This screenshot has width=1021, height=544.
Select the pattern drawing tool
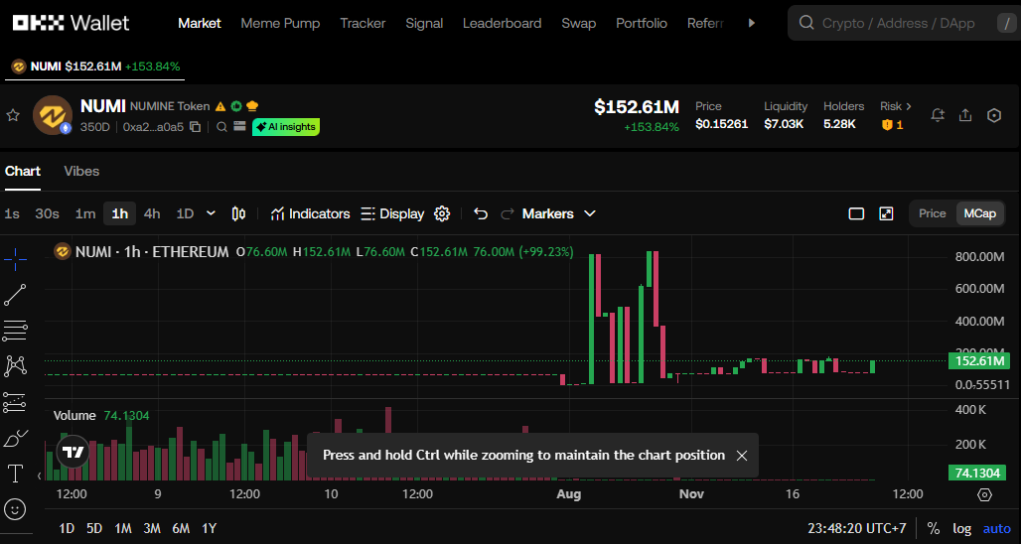(x=15, y=366)
